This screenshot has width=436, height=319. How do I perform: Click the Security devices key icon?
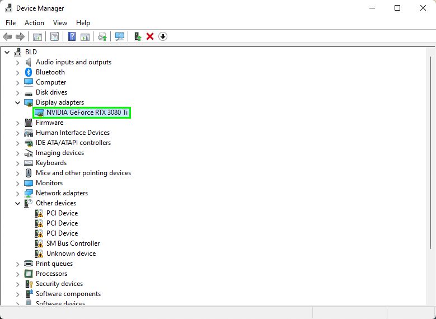click(x=29, y=284)
